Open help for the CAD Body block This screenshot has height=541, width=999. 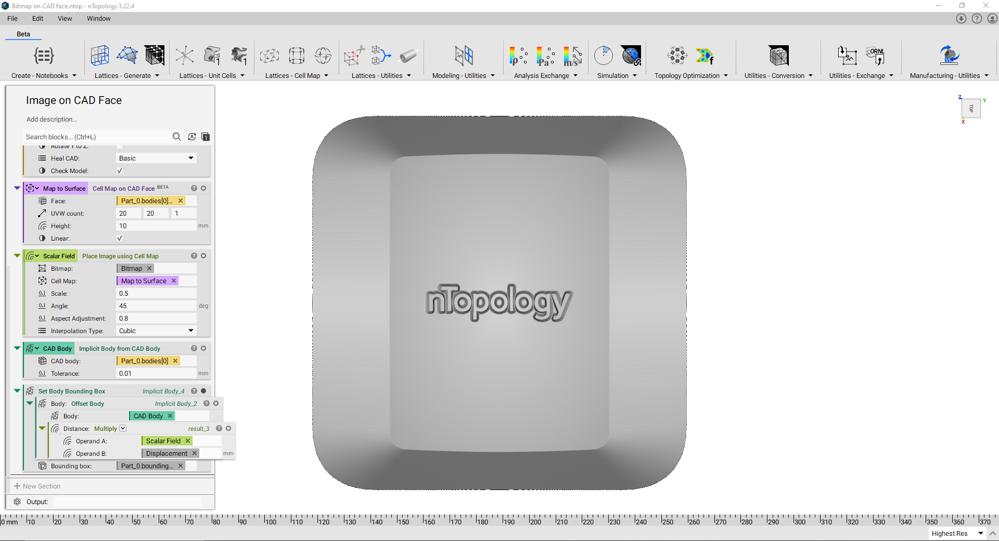(x=194, y=348)
